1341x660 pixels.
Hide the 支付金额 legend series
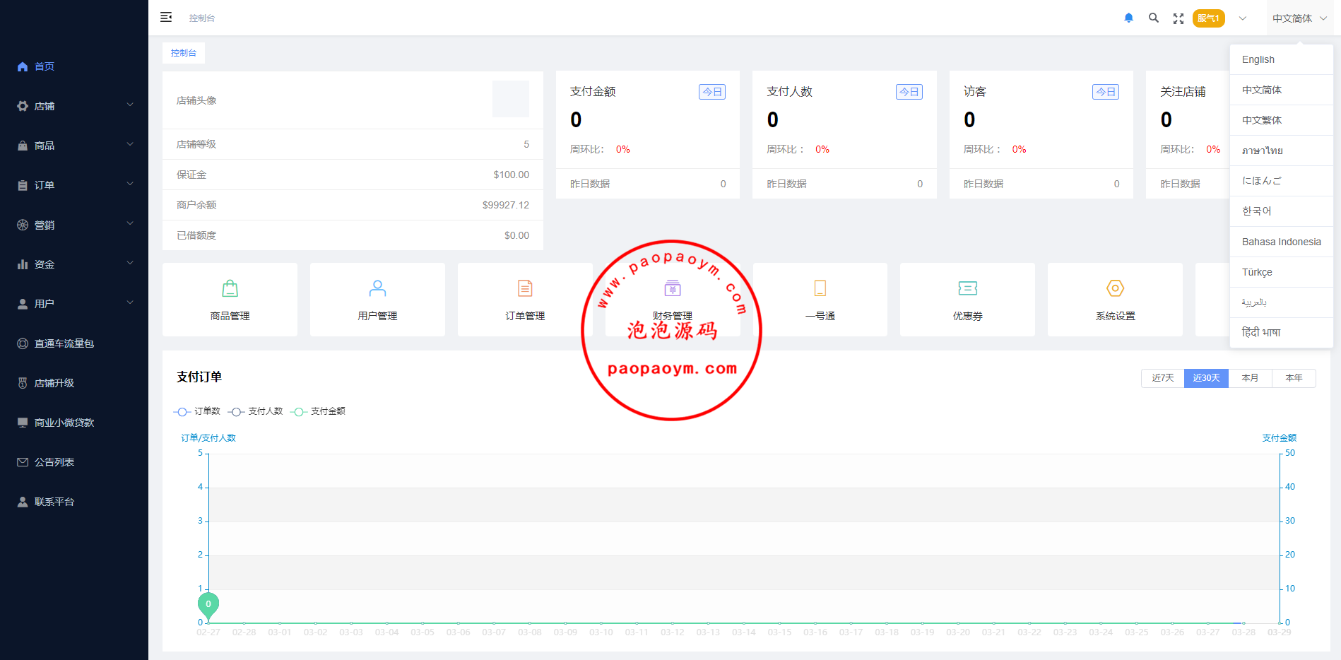318,411
